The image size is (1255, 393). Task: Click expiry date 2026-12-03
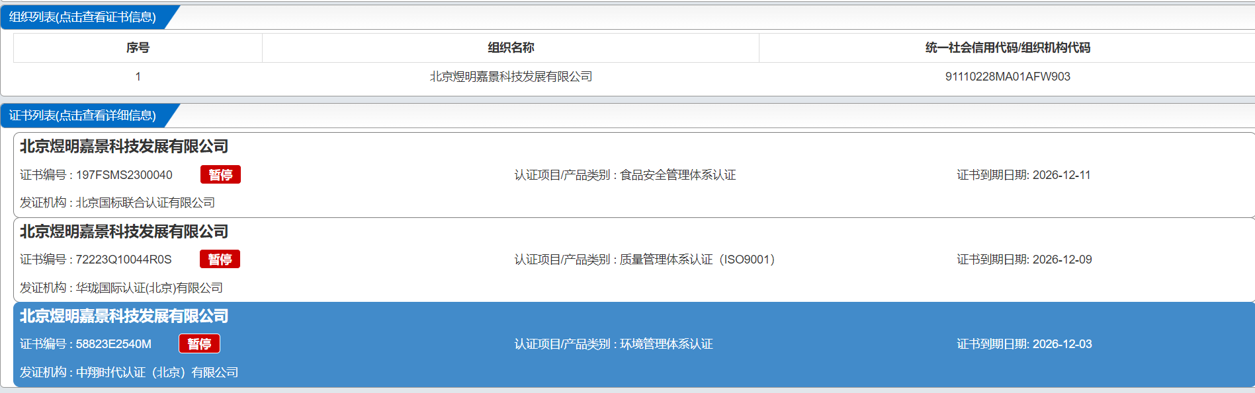click(1062, 344)
